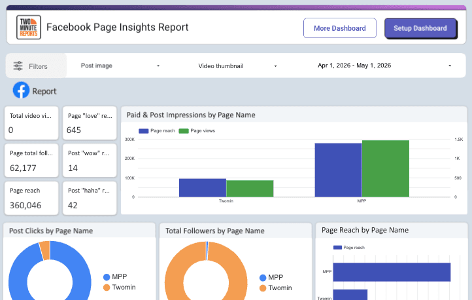
Task: Select the Page reach 360,046 scorecard
Action: coord(31,198)
